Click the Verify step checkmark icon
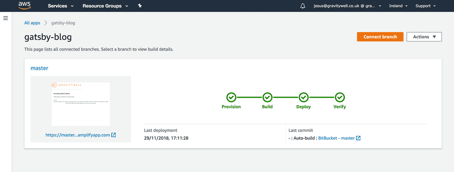This screenshot has height=172, width=454. tap(340, 98)
